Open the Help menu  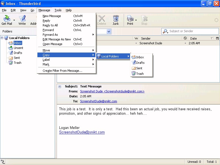pyautogui.click(x=68, y=10)
